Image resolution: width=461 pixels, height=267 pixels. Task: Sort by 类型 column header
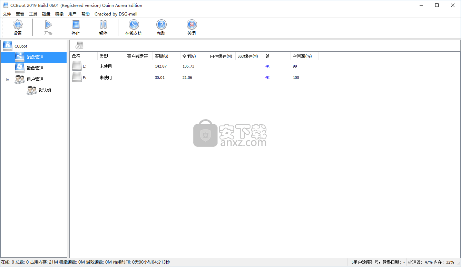click(x=111, y=56)
